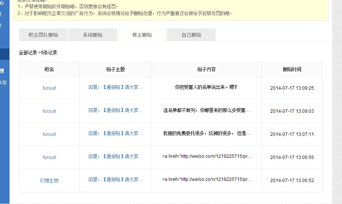
Task: Click post content starting with 我接的免费委托很多
Action: click(206, 133)
